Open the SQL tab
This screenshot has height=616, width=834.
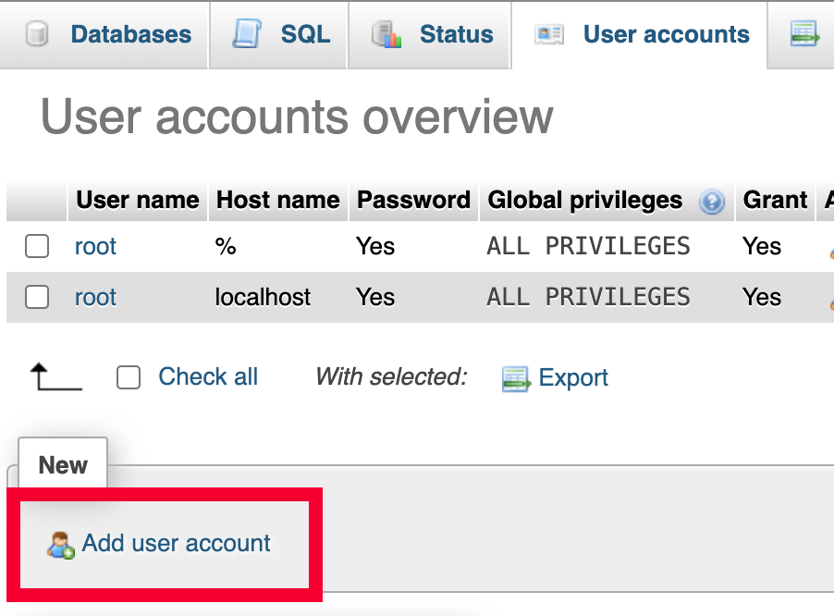(305, 35)
